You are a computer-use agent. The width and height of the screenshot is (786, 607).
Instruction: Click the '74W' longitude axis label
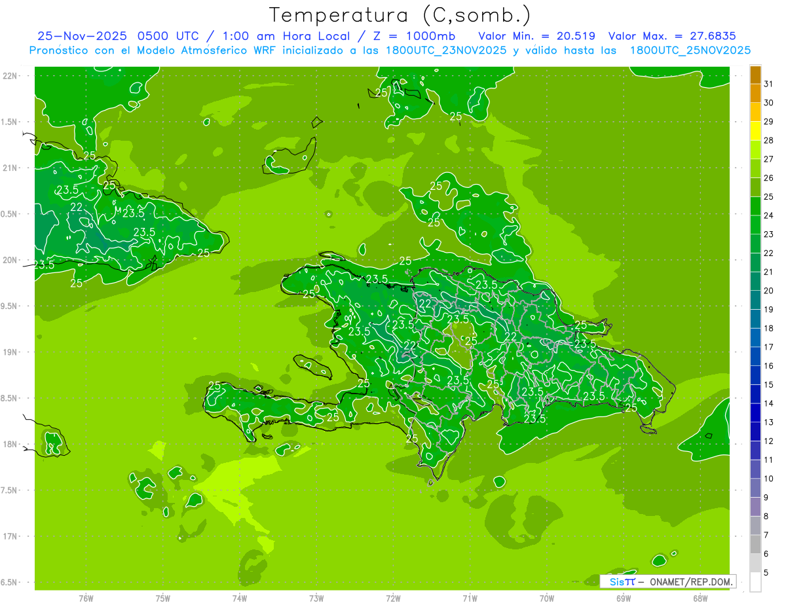point(240,598)
